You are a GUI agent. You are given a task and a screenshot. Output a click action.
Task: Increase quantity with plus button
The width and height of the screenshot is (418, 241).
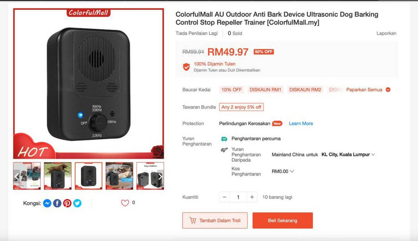[x=252, y=197]
